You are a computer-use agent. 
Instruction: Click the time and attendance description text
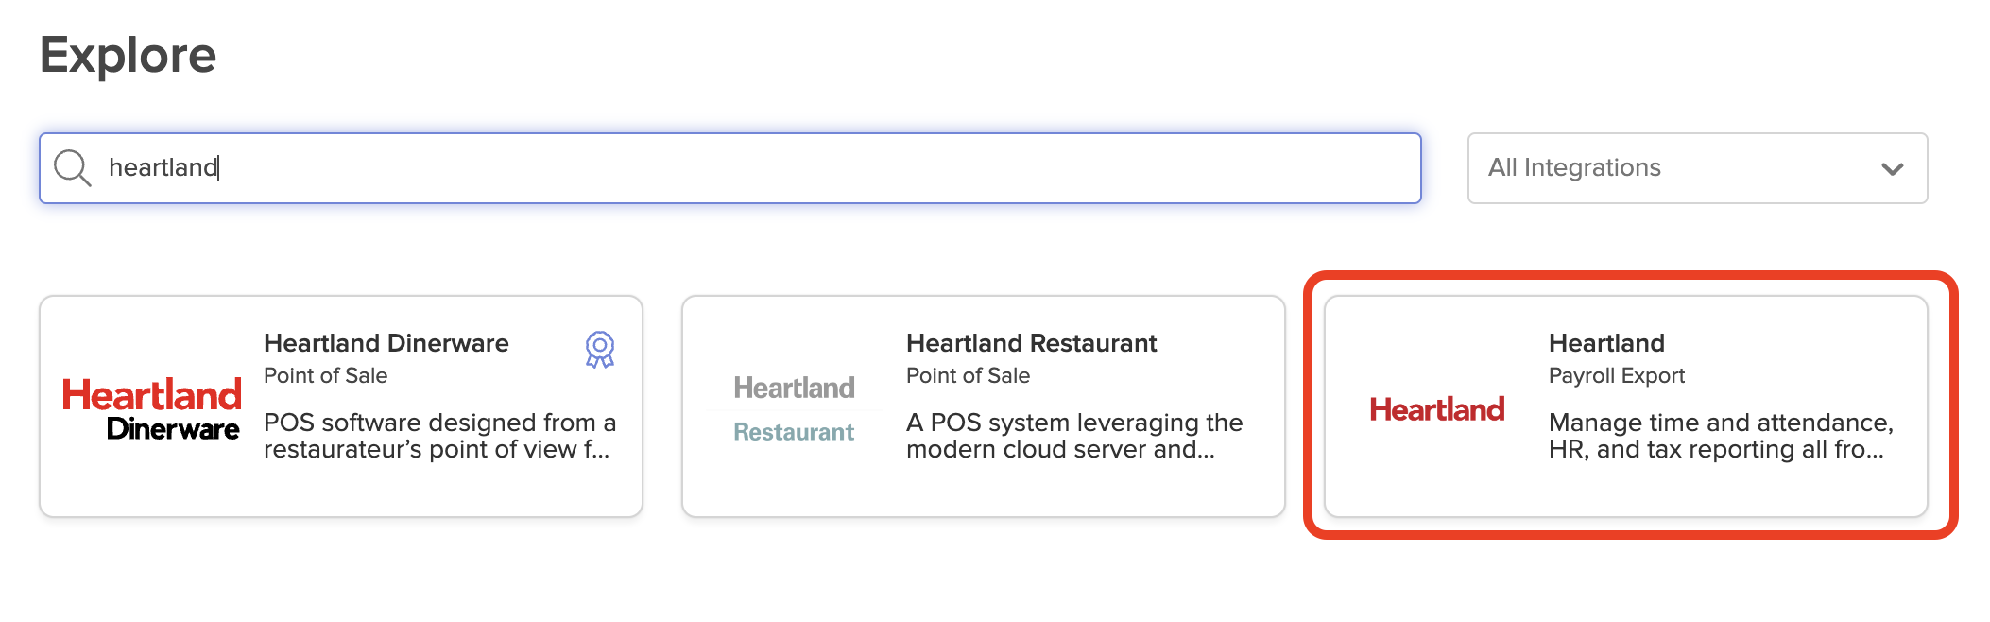click(1721, 436)
